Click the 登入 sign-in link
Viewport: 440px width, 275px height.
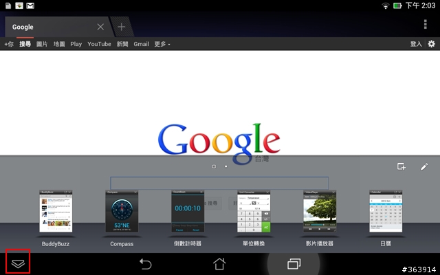click(416, 44)
